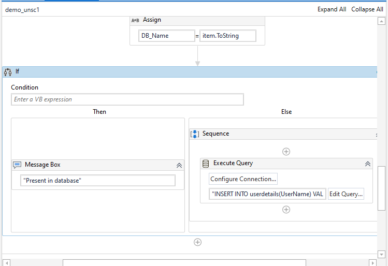The image size is (388, 266).
Task: Click the Sequence activity icon
Action: point(195,134)
